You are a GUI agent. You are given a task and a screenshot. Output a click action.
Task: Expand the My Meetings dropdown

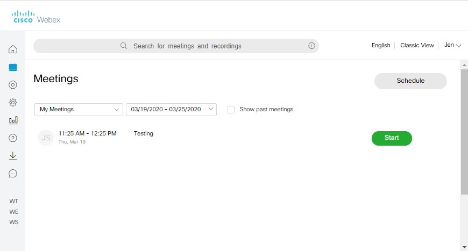79,110
